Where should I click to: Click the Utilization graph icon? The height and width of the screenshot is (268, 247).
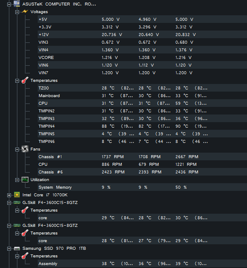(x=25, y=180)
